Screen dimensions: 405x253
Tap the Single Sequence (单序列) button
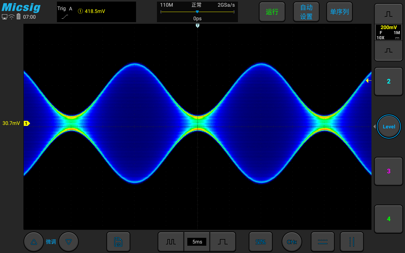point(340,12)
